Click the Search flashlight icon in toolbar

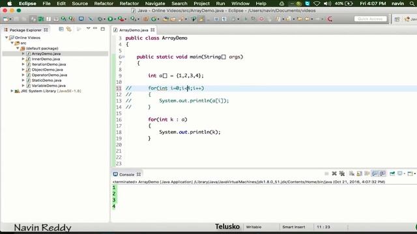point(180,19)
